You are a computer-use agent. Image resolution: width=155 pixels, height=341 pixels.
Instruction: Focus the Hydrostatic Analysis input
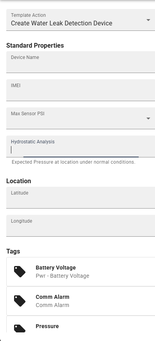pos(81,146)
